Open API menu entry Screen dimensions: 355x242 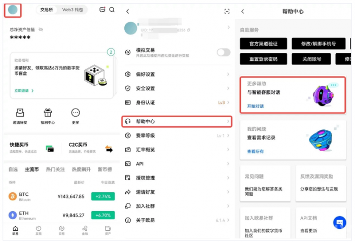click(177, 163)
